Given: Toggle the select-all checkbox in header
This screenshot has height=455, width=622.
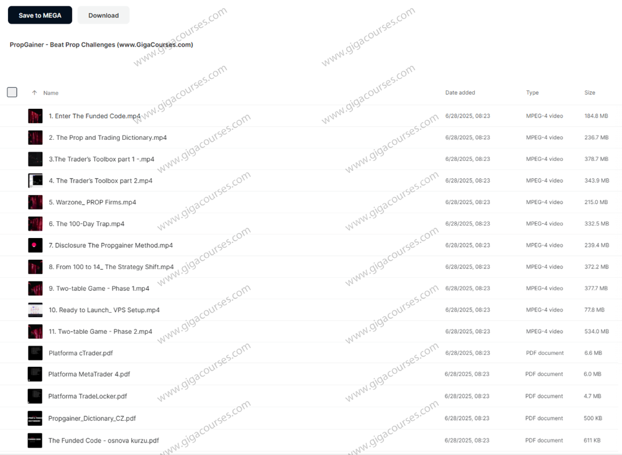Looking at the screenshot, I should (x=12, y=92).
